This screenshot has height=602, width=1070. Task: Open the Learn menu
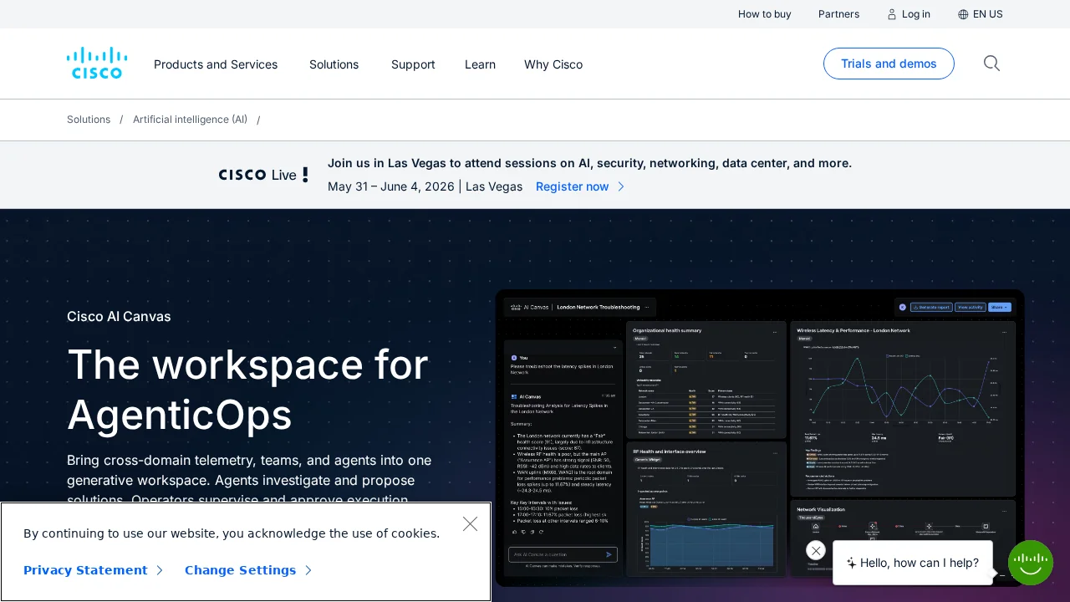pos(480,64)
